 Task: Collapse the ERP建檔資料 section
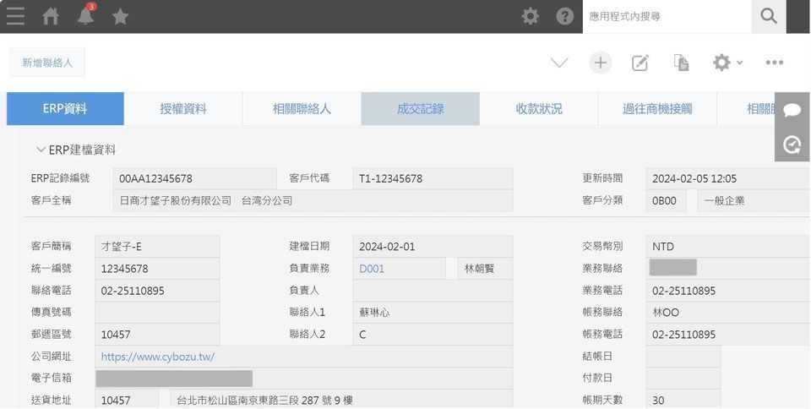click(41, 150)
